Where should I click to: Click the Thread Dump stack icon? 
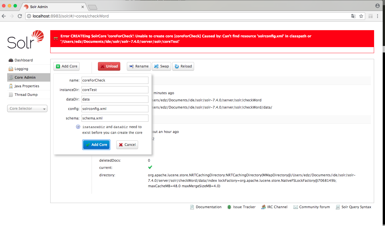coord(11,95)
